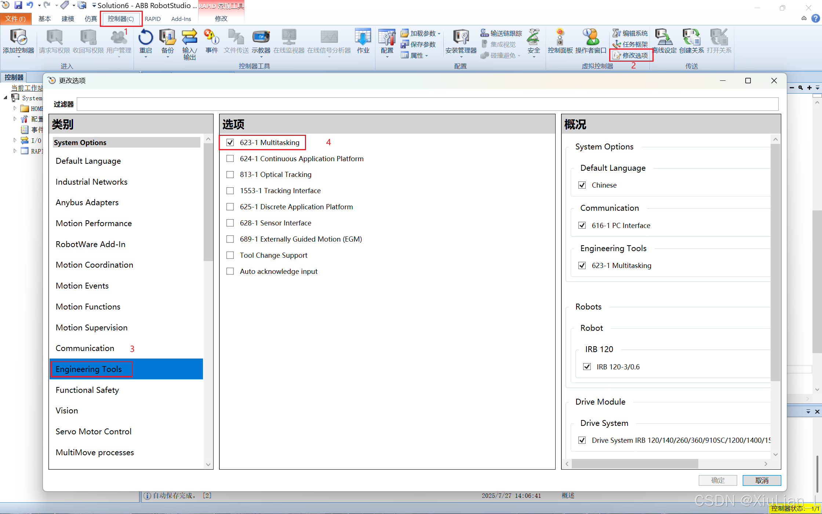Check 624-1 Continuous Application Platform
The width and height of the screenshot is (822, 514).
[x=230, y=159]
